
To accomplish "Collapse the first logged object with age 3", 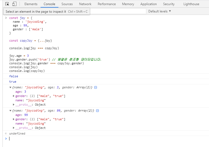I will pos(10,88).
